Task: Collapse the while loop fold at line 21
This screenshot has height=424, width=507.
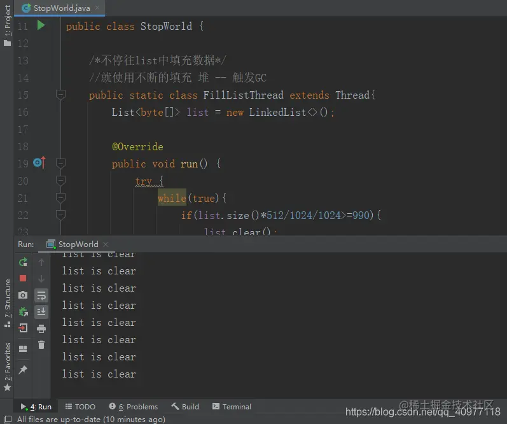Action: tap(61, 197)
